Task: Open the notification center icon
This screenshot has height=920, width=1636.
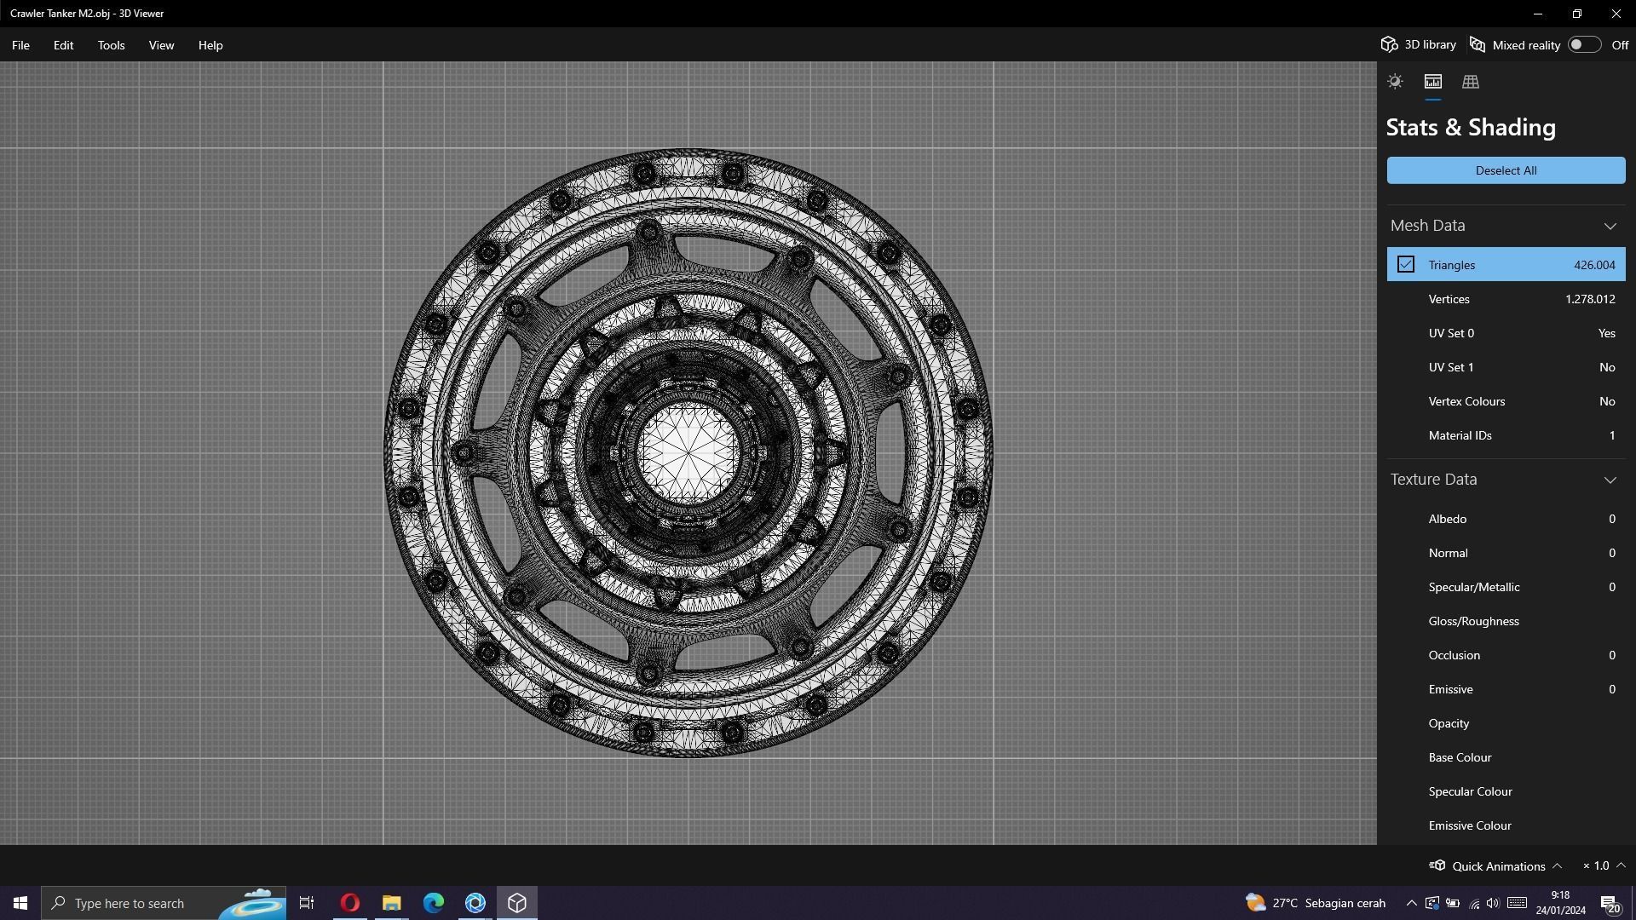Action: point(1610,903)
